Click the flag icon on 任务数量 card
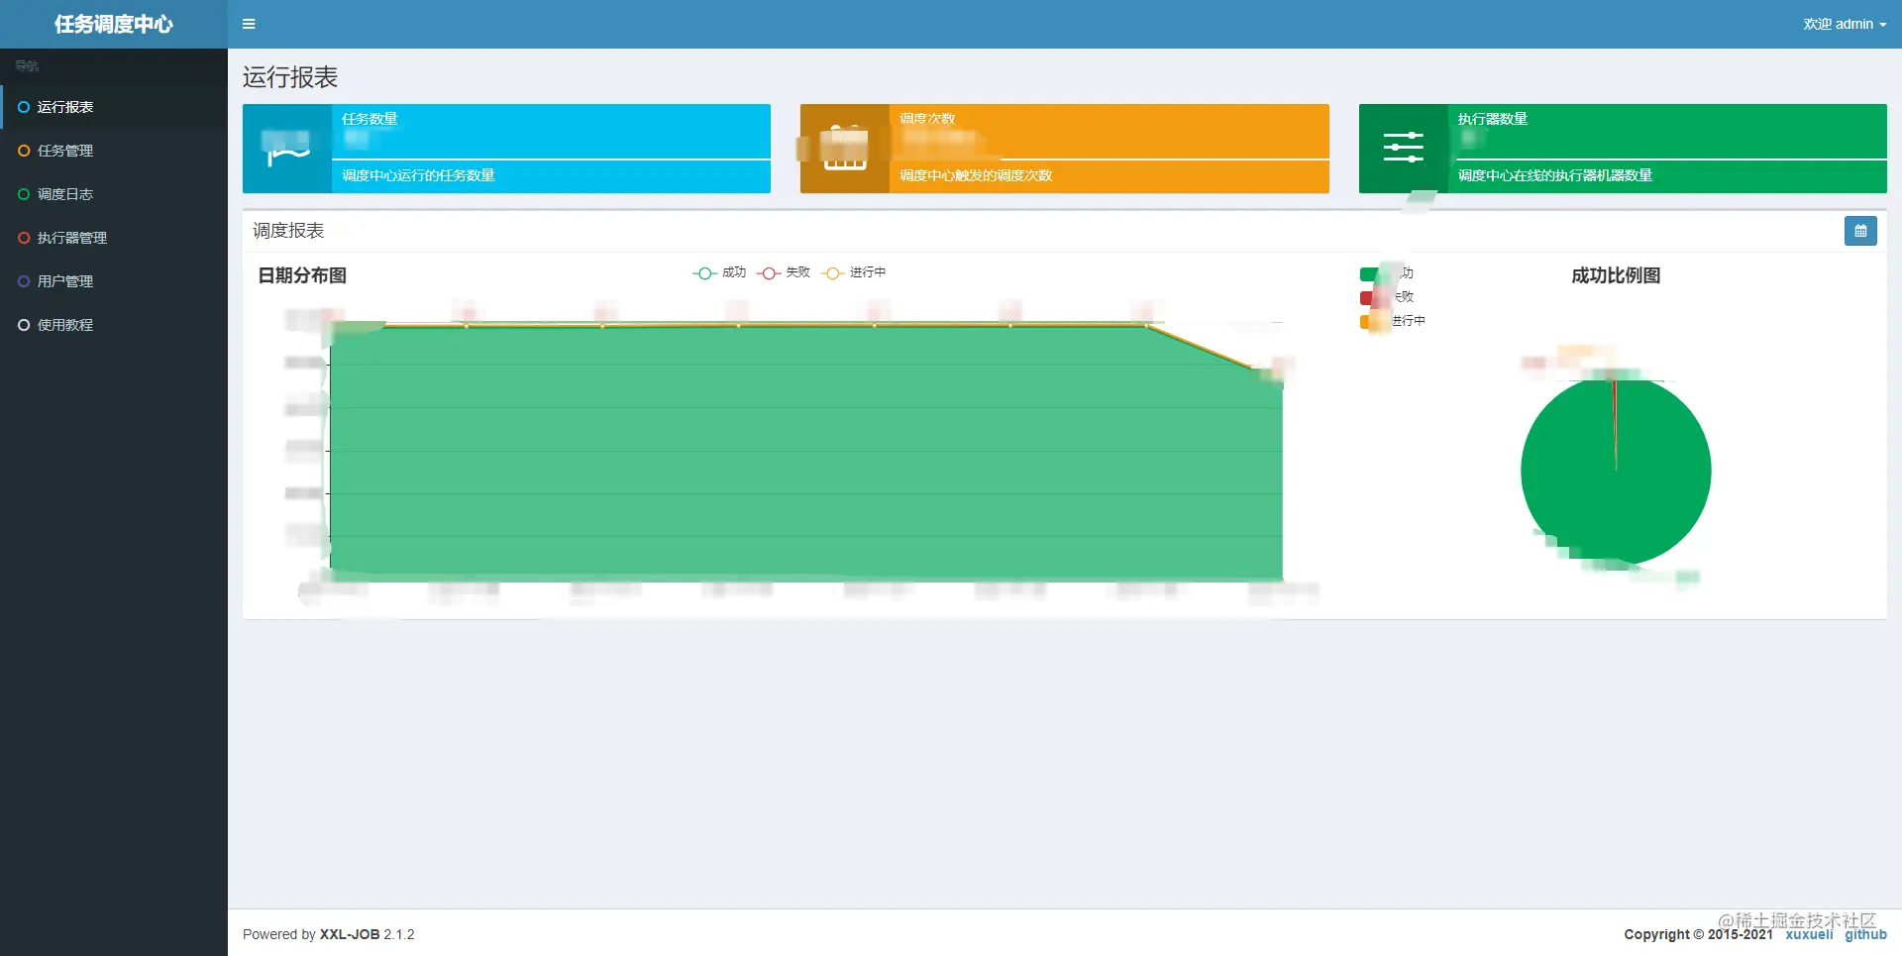The width and height of the screenshot is (1902, 956). click(x=287, y=149)
